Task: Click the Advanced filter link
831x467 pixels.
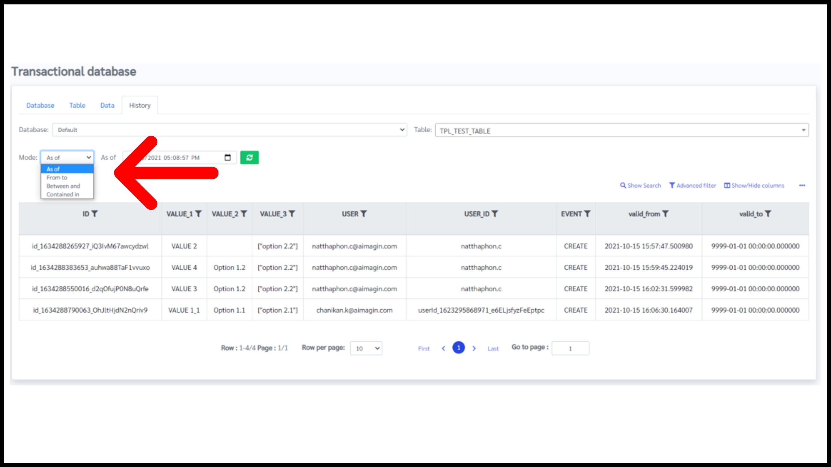Action: (692, 185)
